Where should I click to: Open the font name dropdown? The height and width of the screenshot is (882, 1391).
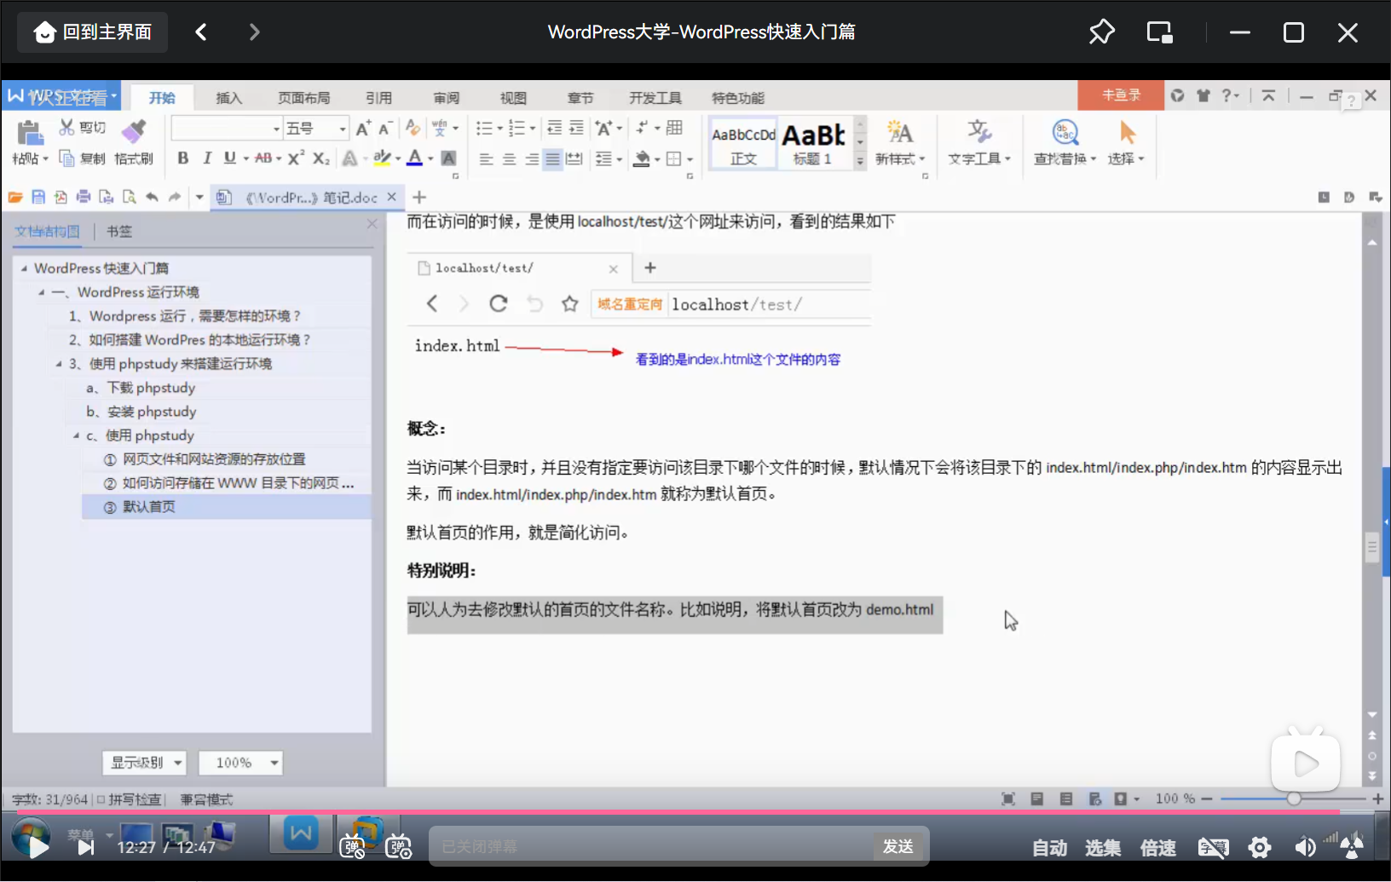pyautogui.click(x=276, y=129)
